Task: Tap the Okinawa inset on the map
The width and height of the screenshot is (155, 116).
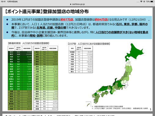Action: pos(88,104)
